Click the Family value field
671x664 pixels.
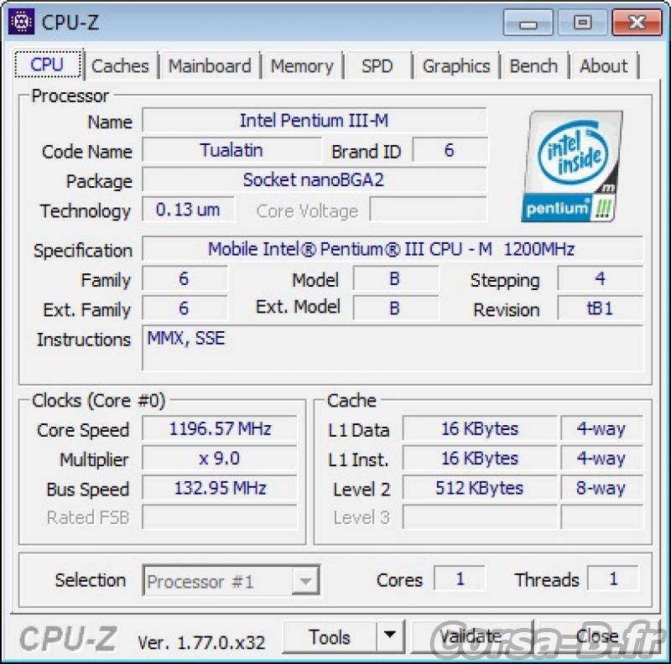pyautogui.click(x=185, y=278)
